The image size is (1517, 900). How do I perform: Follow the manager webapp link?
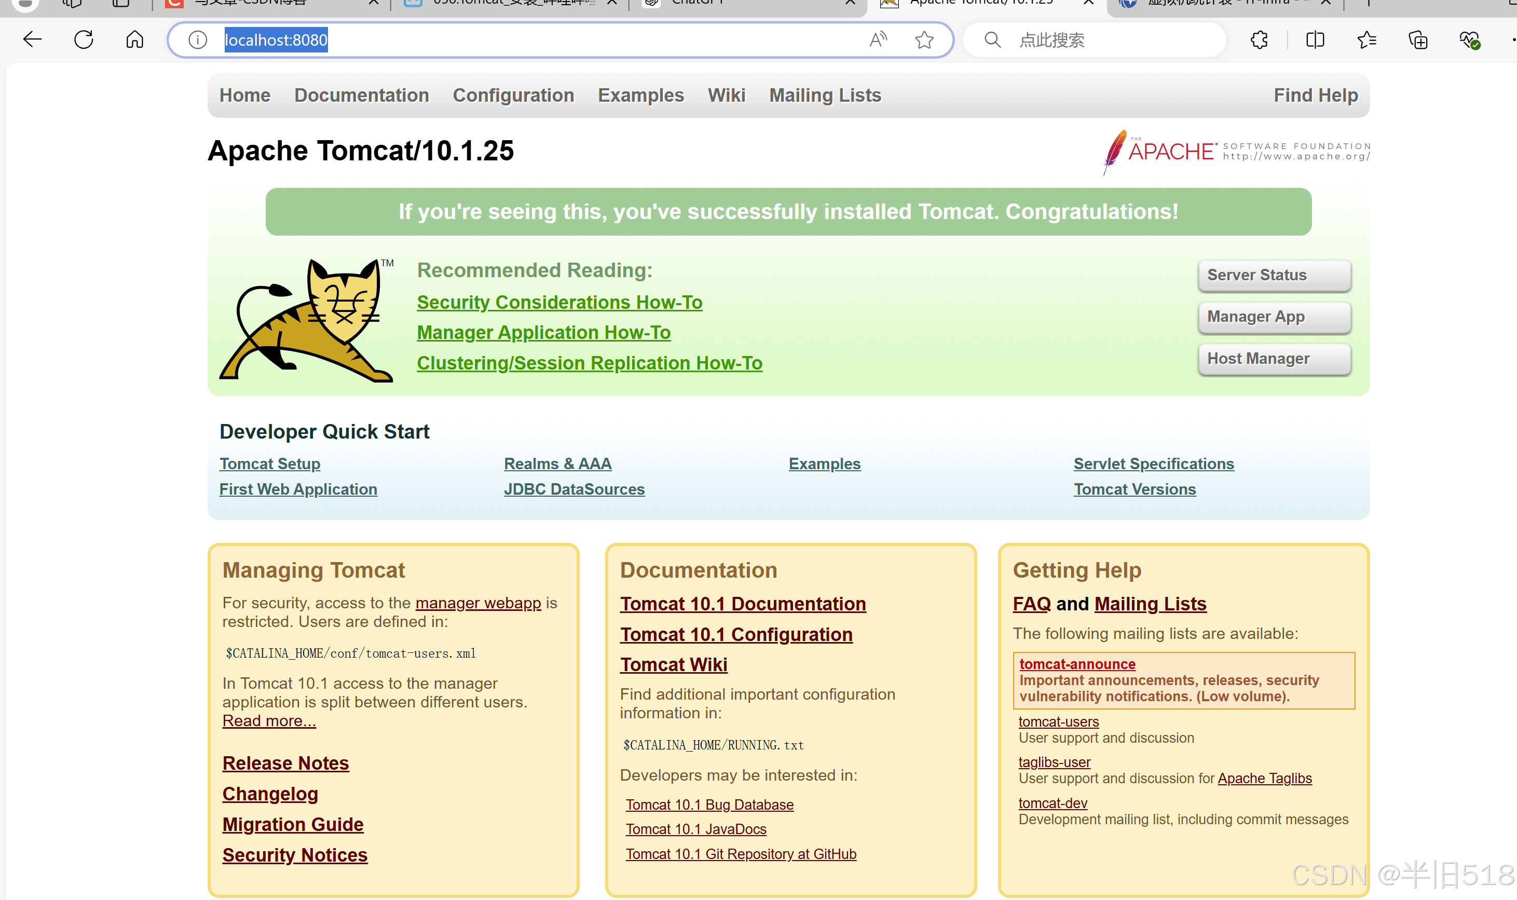pos(479,603)
